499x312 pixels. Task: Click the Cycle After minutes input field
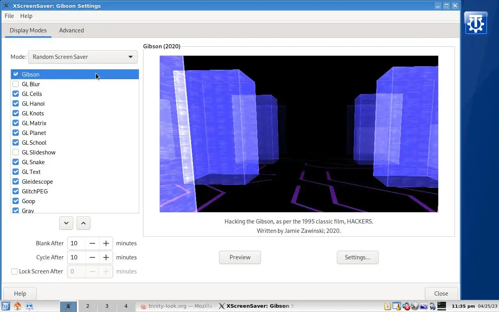[76, 257]
